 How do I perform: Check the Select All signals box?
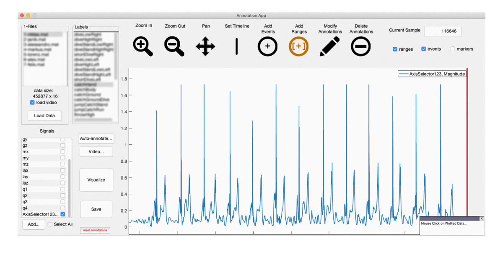[50, 224]
